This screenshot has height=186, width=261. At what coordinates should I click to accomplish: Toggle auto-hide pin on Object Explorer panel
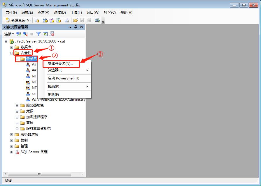pyautogui.click(x=76, y=27)
